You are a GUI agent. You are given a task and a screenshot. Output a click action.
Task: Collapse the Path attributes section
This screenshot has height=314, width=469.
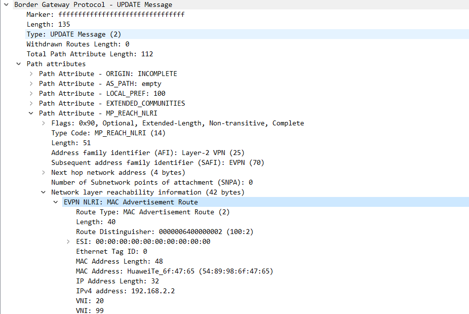pyautogui.click(x=18, y=64)
